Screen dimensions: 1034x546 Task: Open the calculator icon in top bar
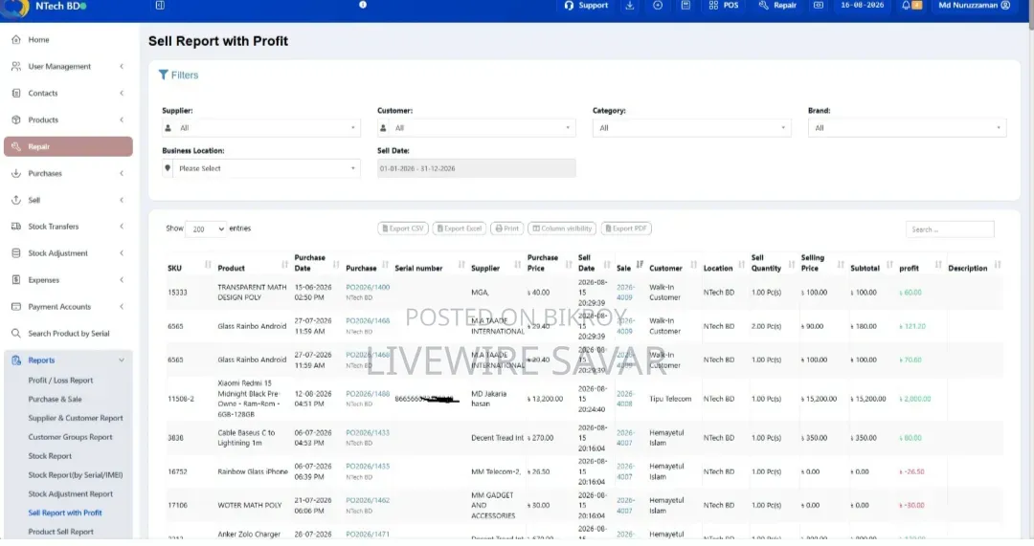(x=686, y=6)
